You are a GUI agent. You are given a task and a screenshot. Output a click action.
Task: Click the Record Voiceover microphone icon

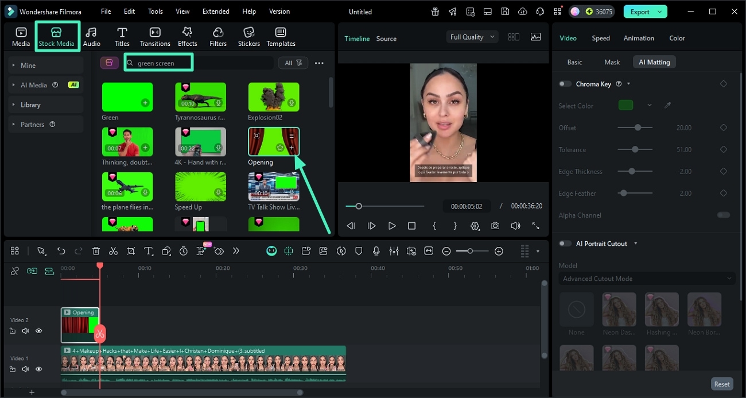click(376, 251)
